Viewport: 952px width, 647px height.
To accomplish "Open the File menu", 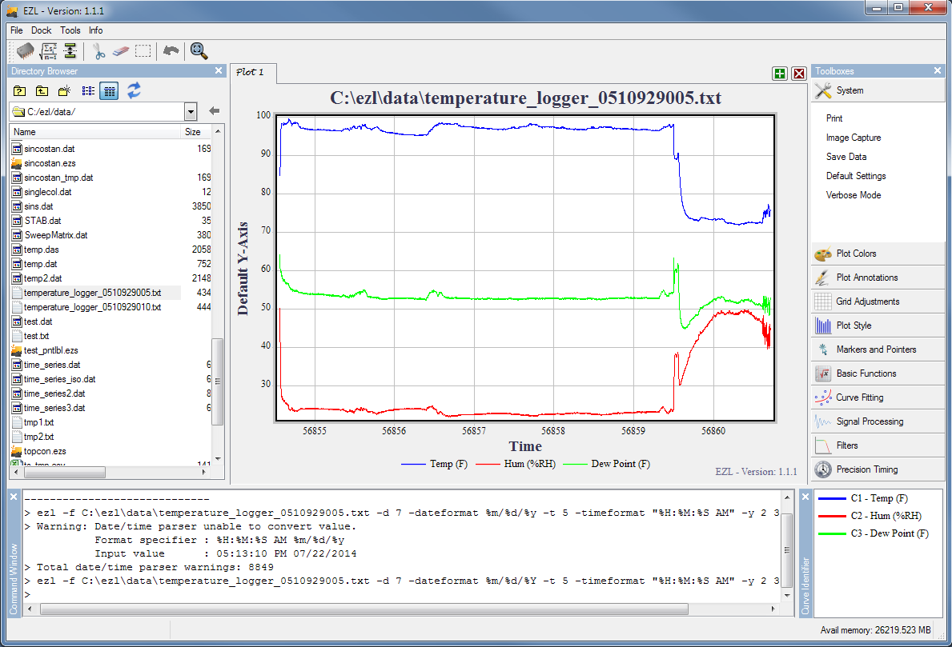I will (x=16, y=30).
